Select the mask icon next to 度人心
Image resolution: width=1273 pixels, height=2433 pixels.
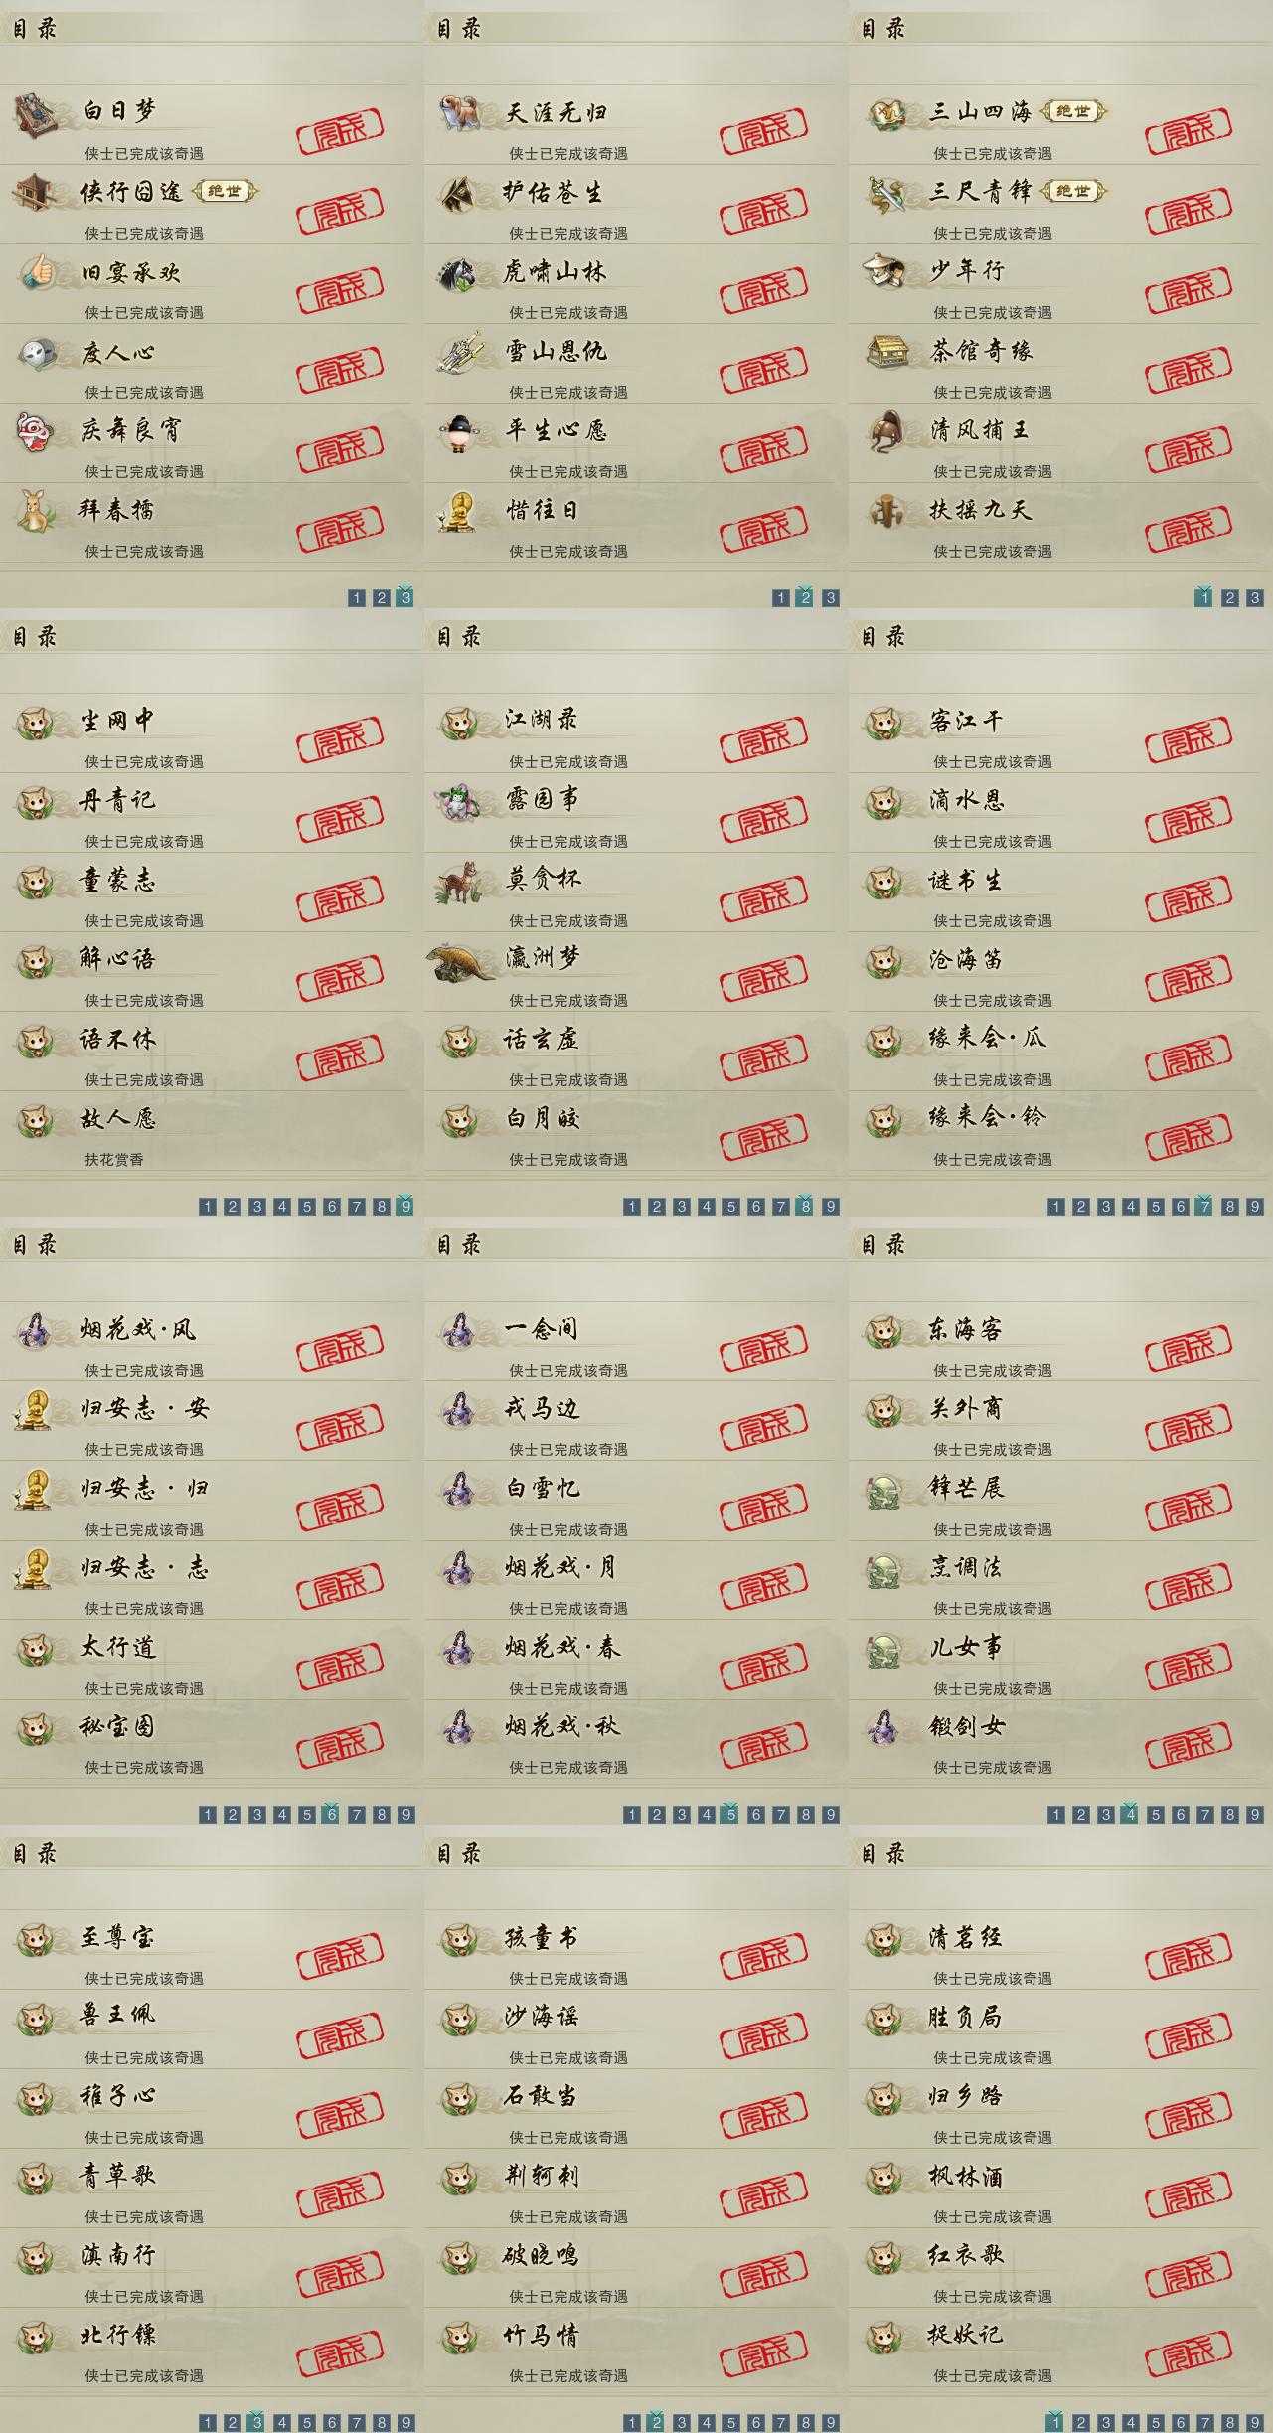coord(37,352)
